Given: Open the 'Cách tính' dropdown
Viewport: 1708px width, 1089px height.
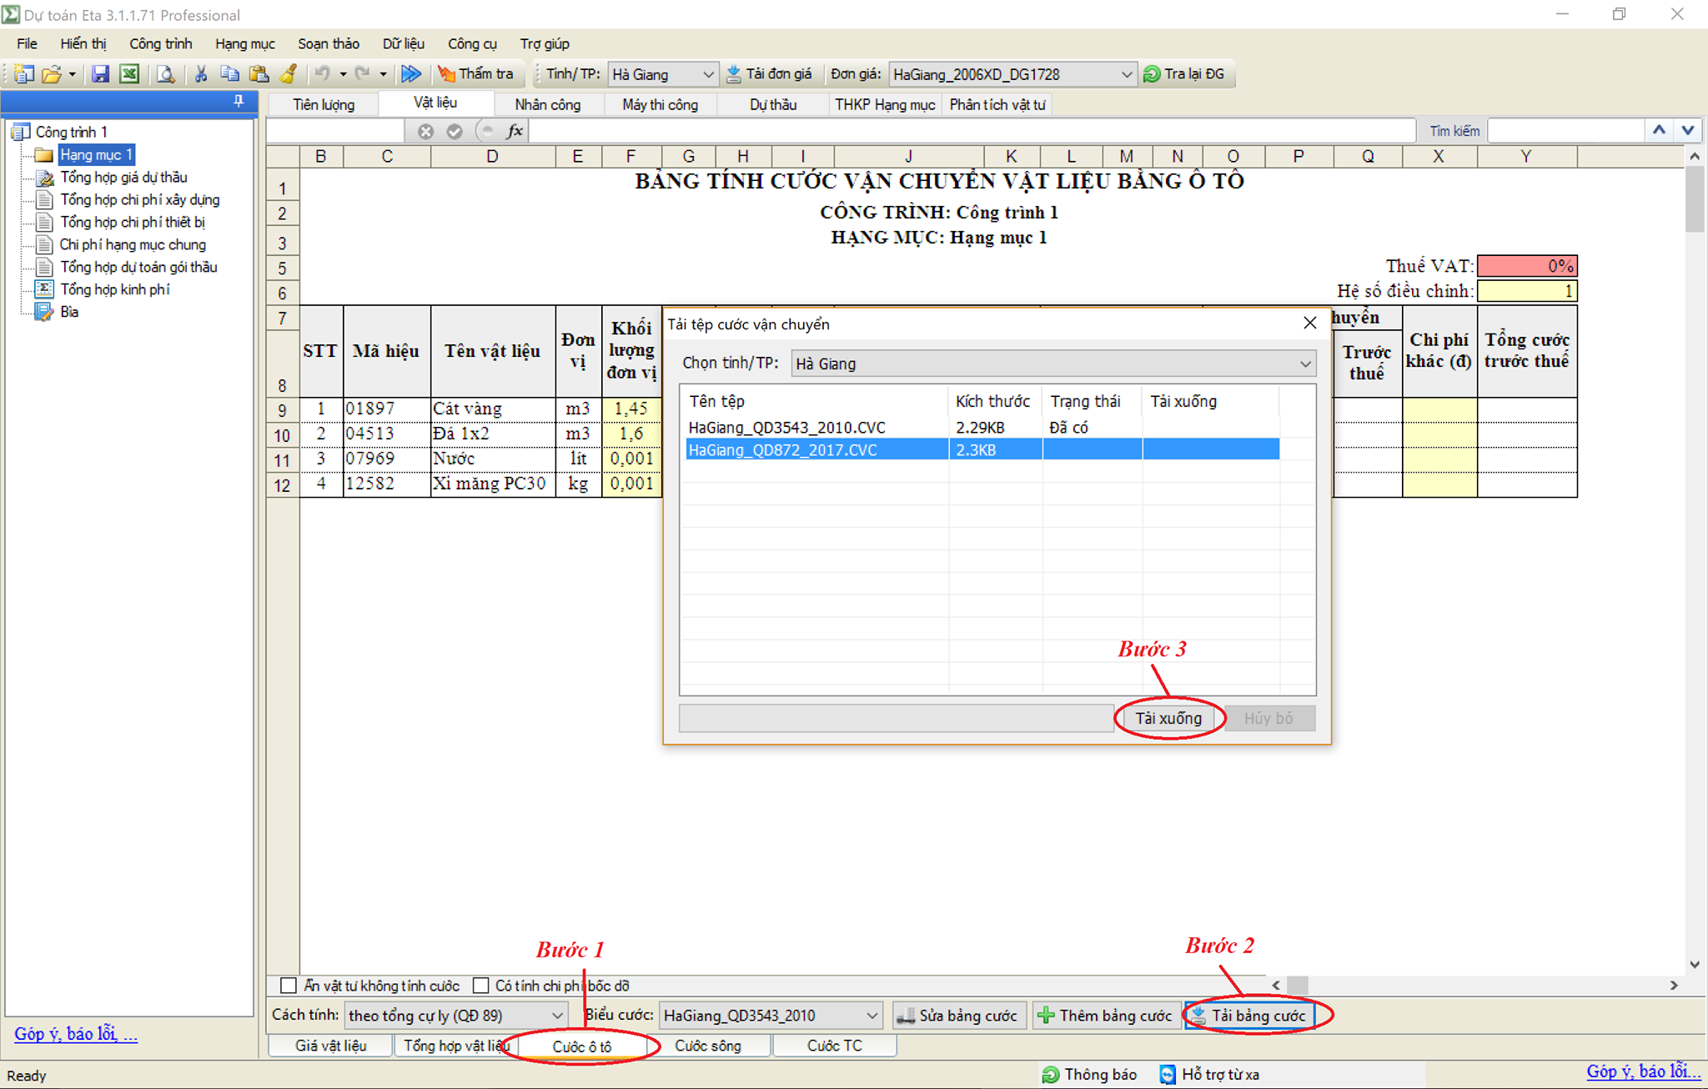Looking at the screenshot, I should 556,1016.
